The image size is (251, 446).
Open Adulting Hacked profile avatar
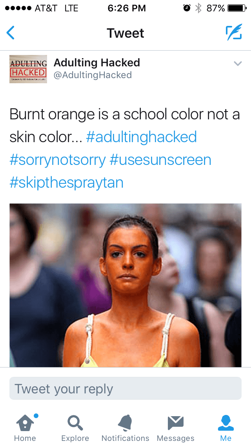pyautogui.click(x=28, y=69)
